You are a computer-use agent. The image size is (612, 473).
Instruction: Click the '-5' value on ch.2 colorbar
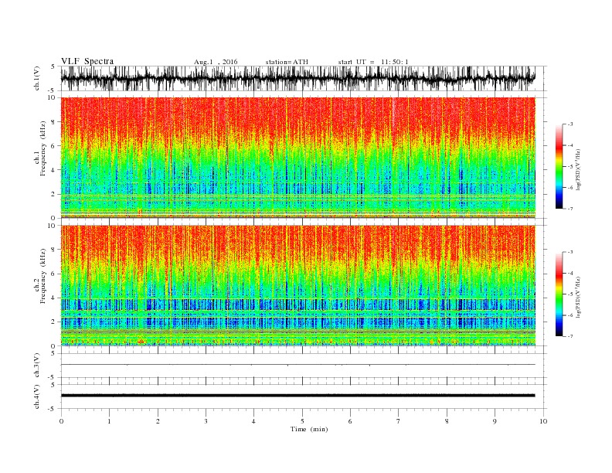click(569, 294)
